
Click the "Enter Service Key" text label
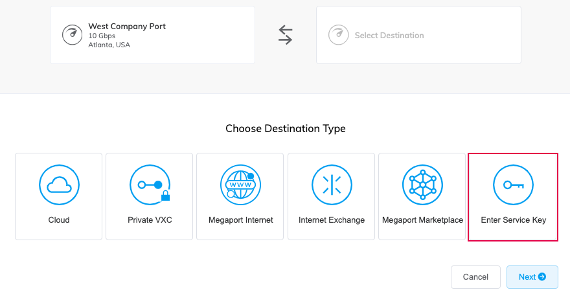click(513, 220)
